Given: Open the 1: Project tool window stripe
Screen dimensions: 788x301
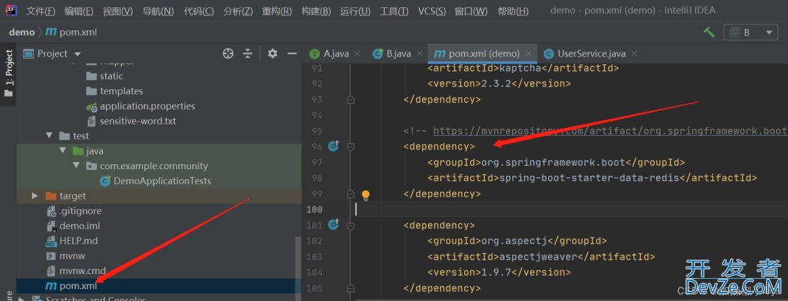Looking at the screenshot, I should click(9, 73).
